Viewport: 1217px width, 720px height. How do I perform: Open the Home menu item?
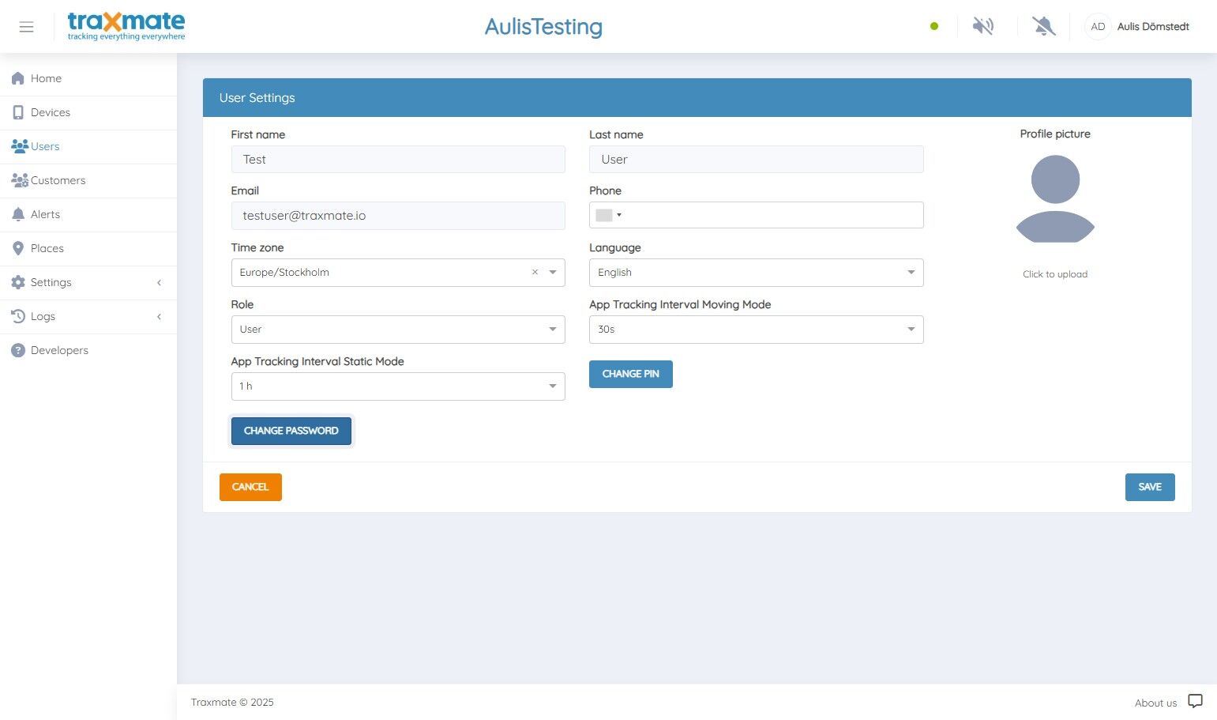pos(88,78)
